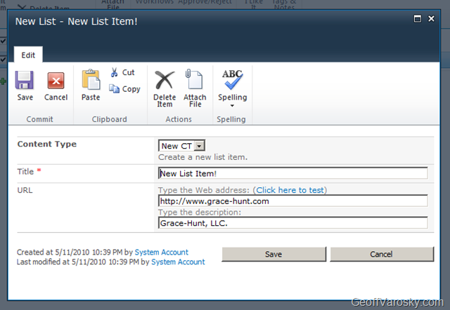Expand the Spelling dropdown arrow

click(232, 106)
